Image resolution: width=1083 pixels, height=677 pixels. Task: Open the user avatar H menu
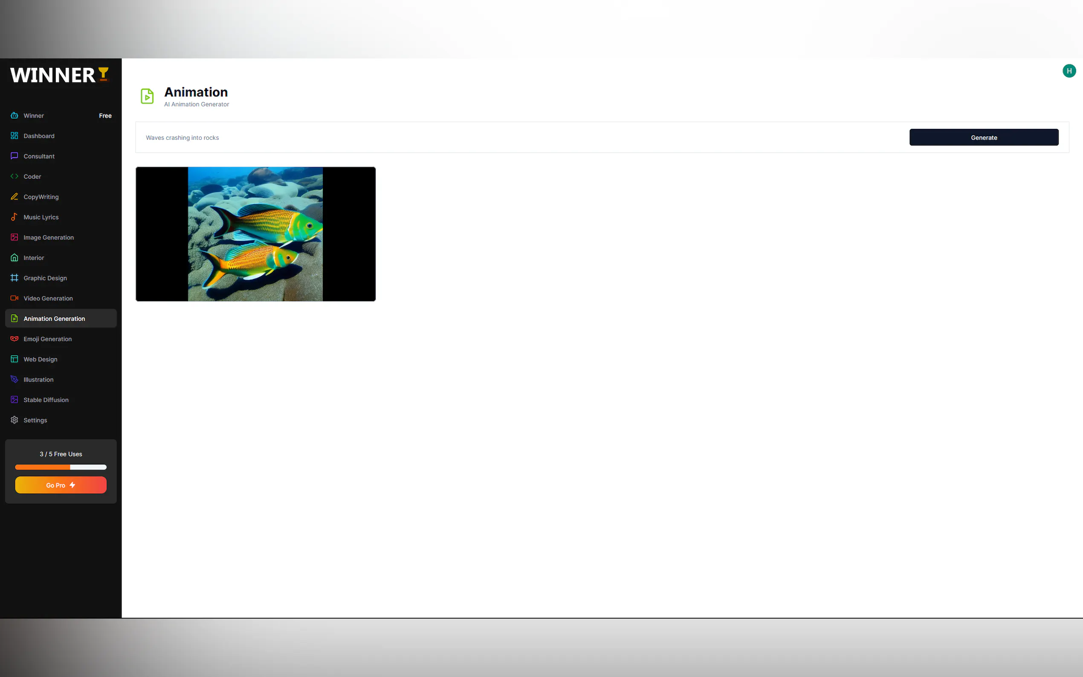pyautogui.click(x=1069, y=71)
